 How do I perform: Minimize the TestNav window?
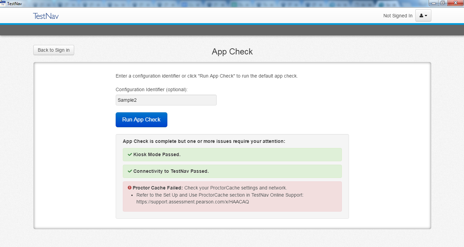click(434, 3)
